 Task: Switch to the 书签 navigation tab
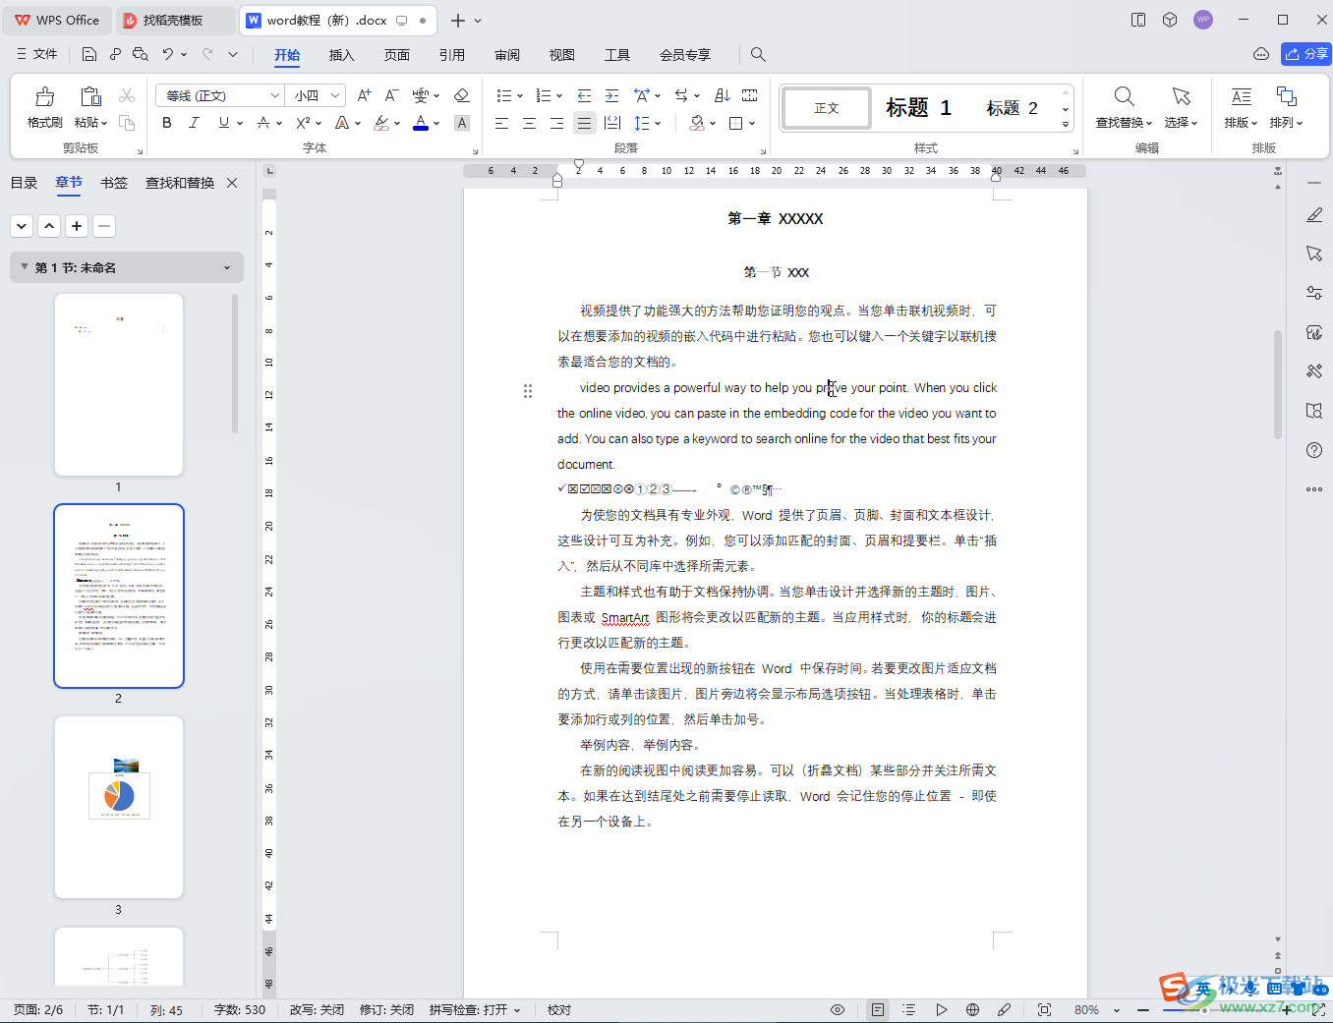tap(114, 183)
